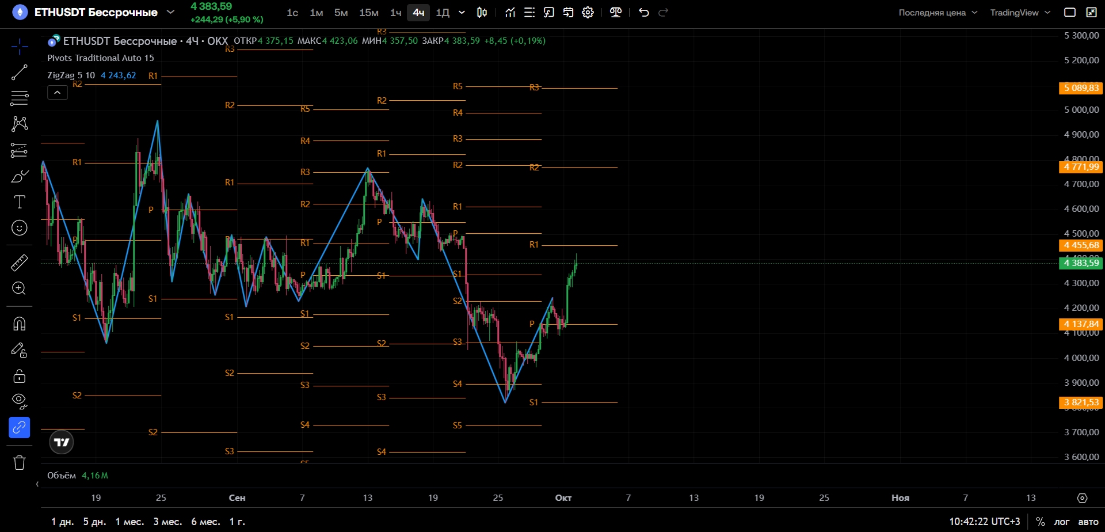Open the go-to-date calendar icon
The height and width of the screenshot is (532, 1105).
click(569, 12)
